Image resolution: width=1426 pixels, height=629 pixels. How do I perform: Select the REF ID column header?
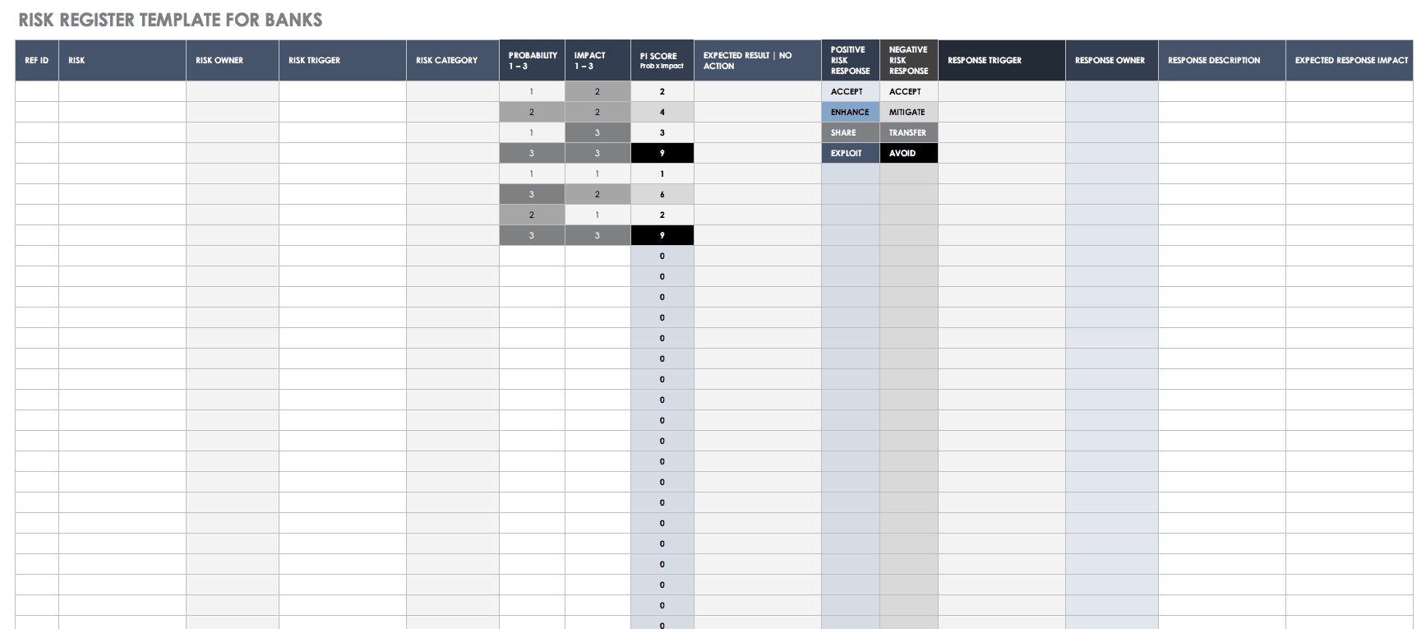coord(37,60)
